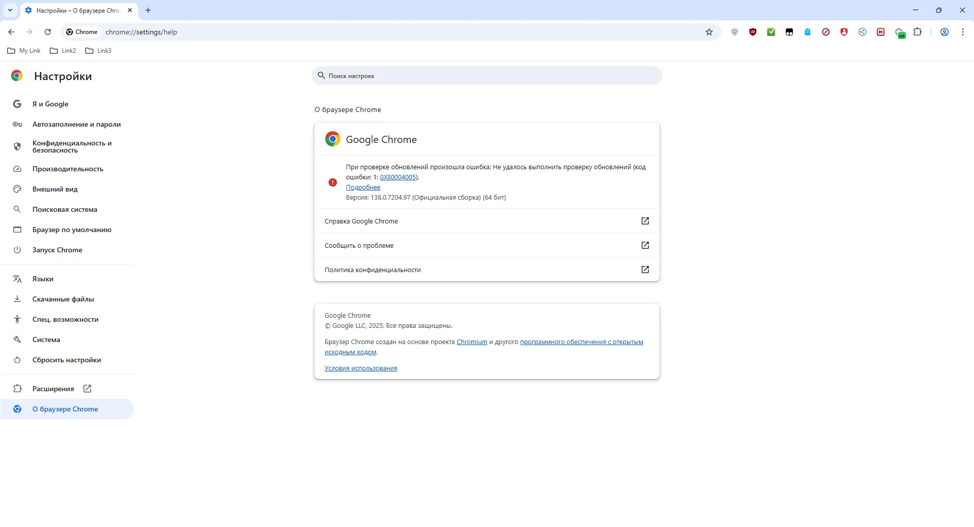Screen dimensions: 974x527
Task: Click the Chrome site info chip
Action: coord(82,32)
